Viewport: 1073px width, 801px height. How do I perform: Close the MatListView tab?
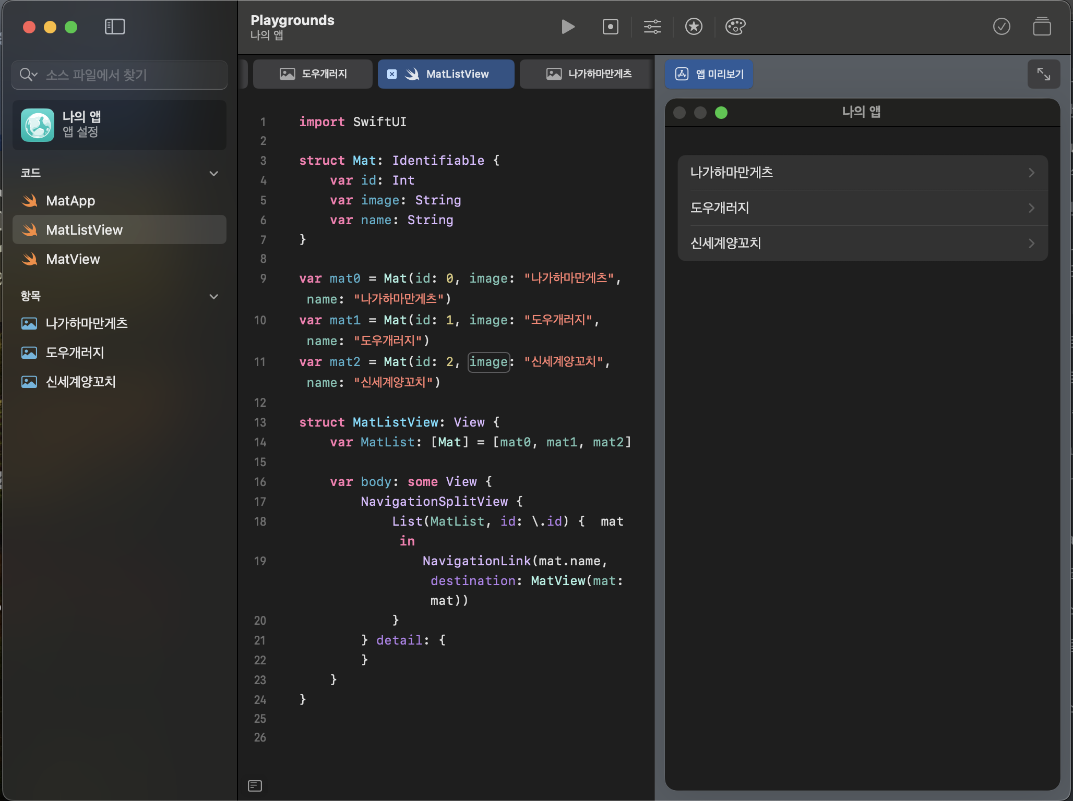click(x=392, y=74)
